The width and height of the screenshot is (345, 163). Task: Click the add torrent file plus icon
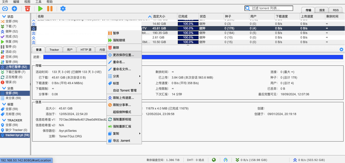click(x=14, y=9)
